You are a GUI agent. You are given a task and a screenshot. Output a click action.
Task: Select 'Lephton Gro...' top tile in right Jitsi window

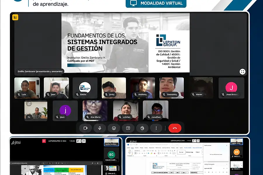(x=237, y=142)
